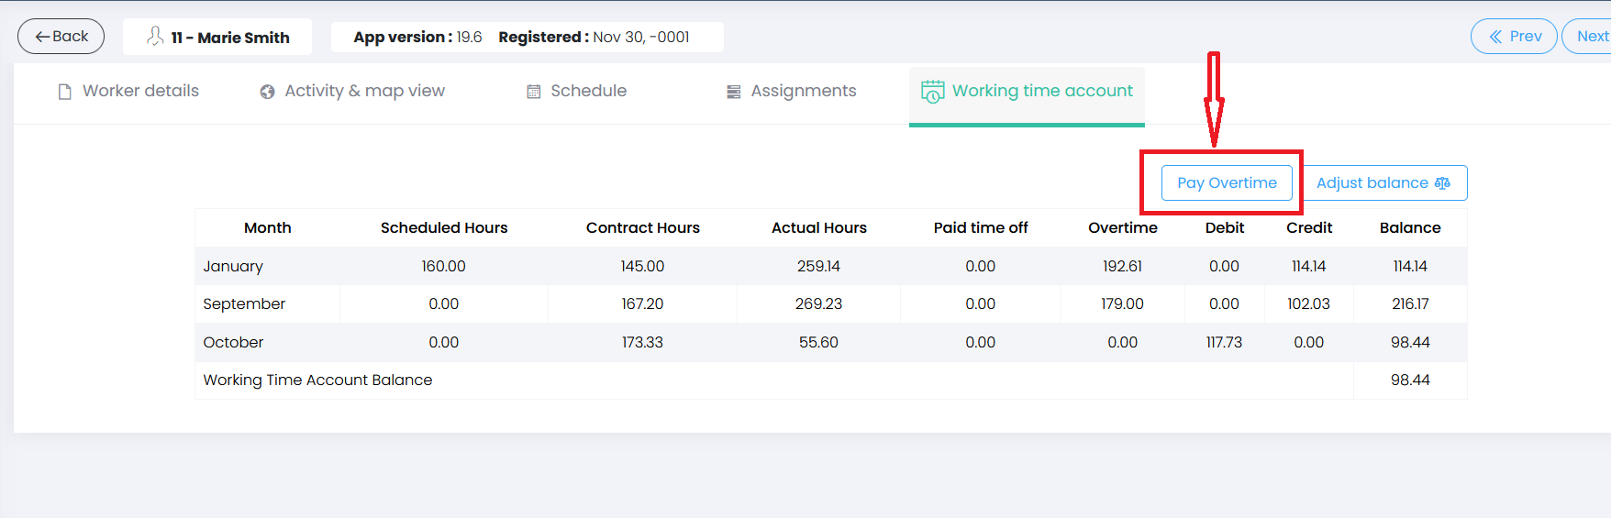Click the balance scale icon in Adjust balance
The image size is (1611, 518).
pos(1442,183)
